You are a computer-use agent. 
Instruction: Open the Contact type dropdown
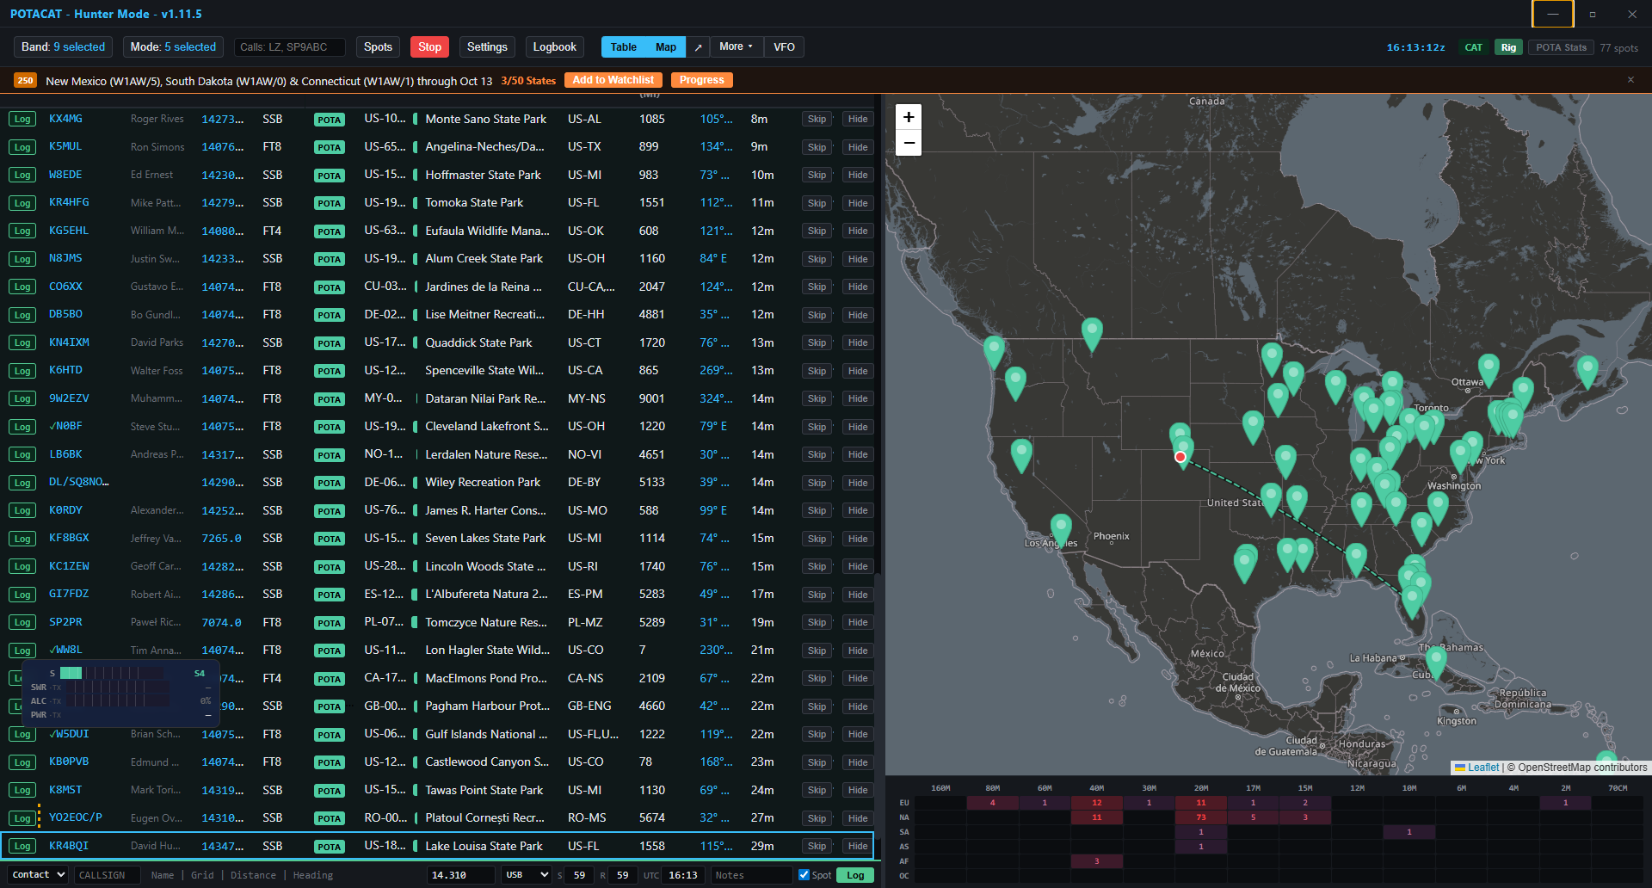37,875
